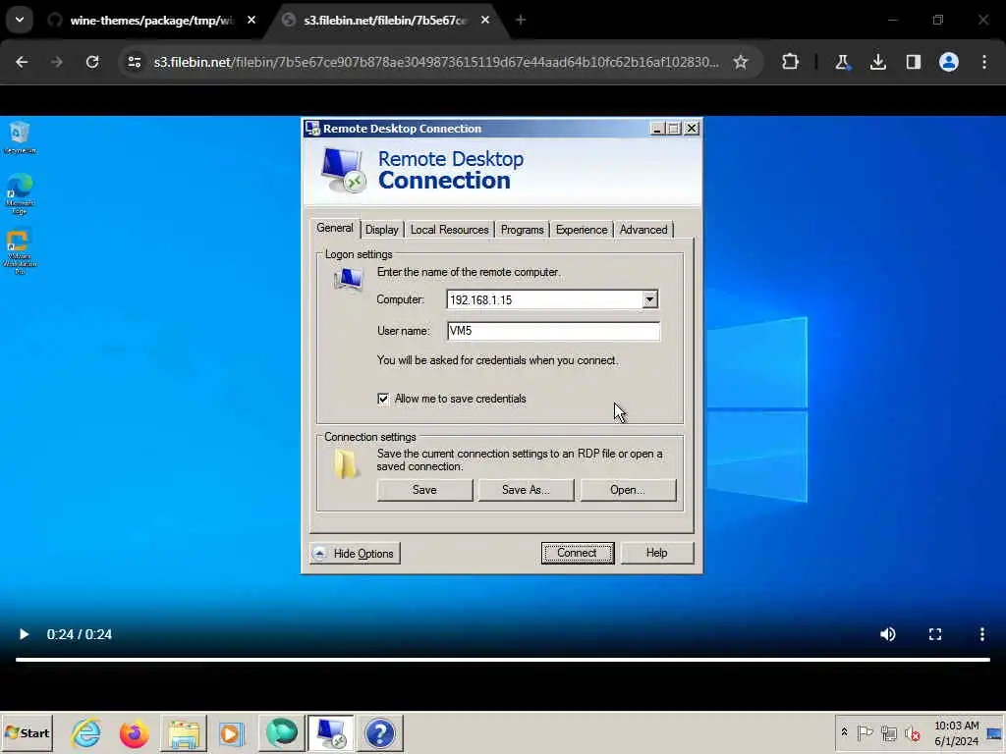This screenshot has width=1006, height=754.
Task: Play the video
Action: [24, 634]
